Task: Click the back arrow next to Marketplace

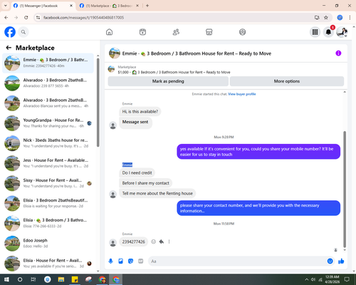Action: pyautogui.click(x=9, y=48)
